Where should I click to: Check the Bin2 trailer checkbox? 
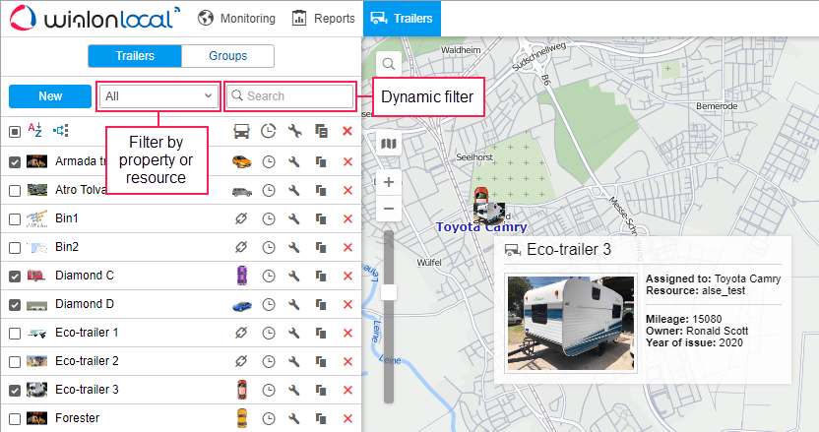coord(14,248)
